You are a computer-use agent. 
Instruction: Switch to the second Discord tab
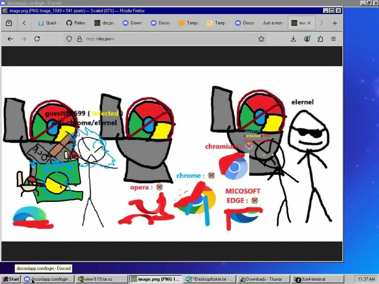tap(244, 23)
